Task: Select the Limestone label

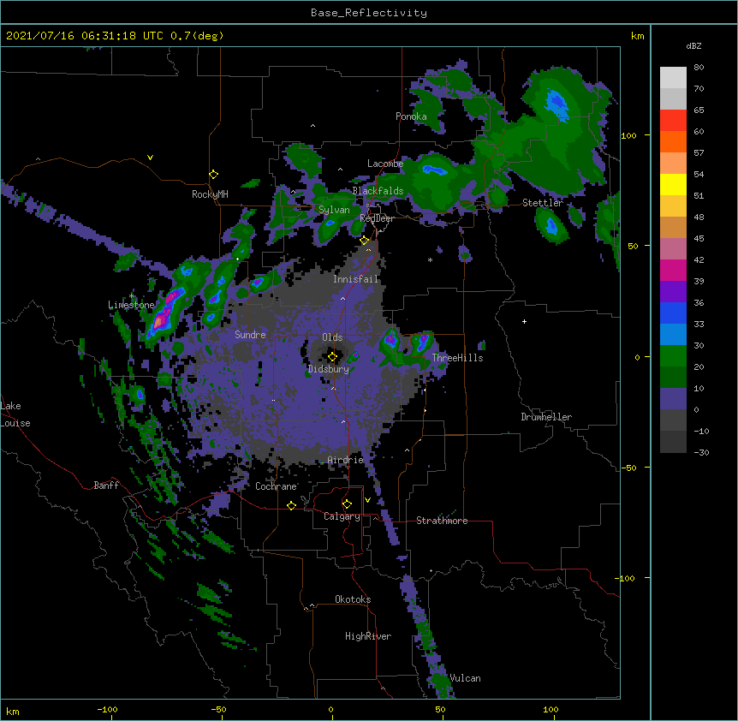Action: tap(131, 305)
